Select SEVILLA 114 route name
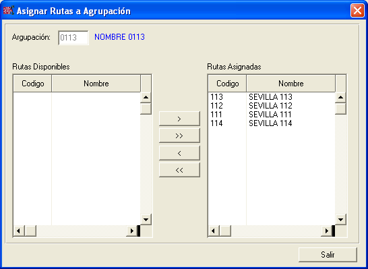Image resolution: width=368 pixels, height=269 pixels. pyautogui.click(x=270, y=123)
